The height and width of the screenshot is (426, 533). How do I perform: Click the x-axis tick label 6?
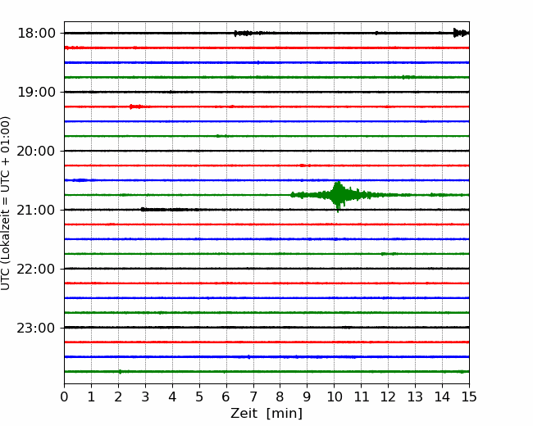(226, 397)
